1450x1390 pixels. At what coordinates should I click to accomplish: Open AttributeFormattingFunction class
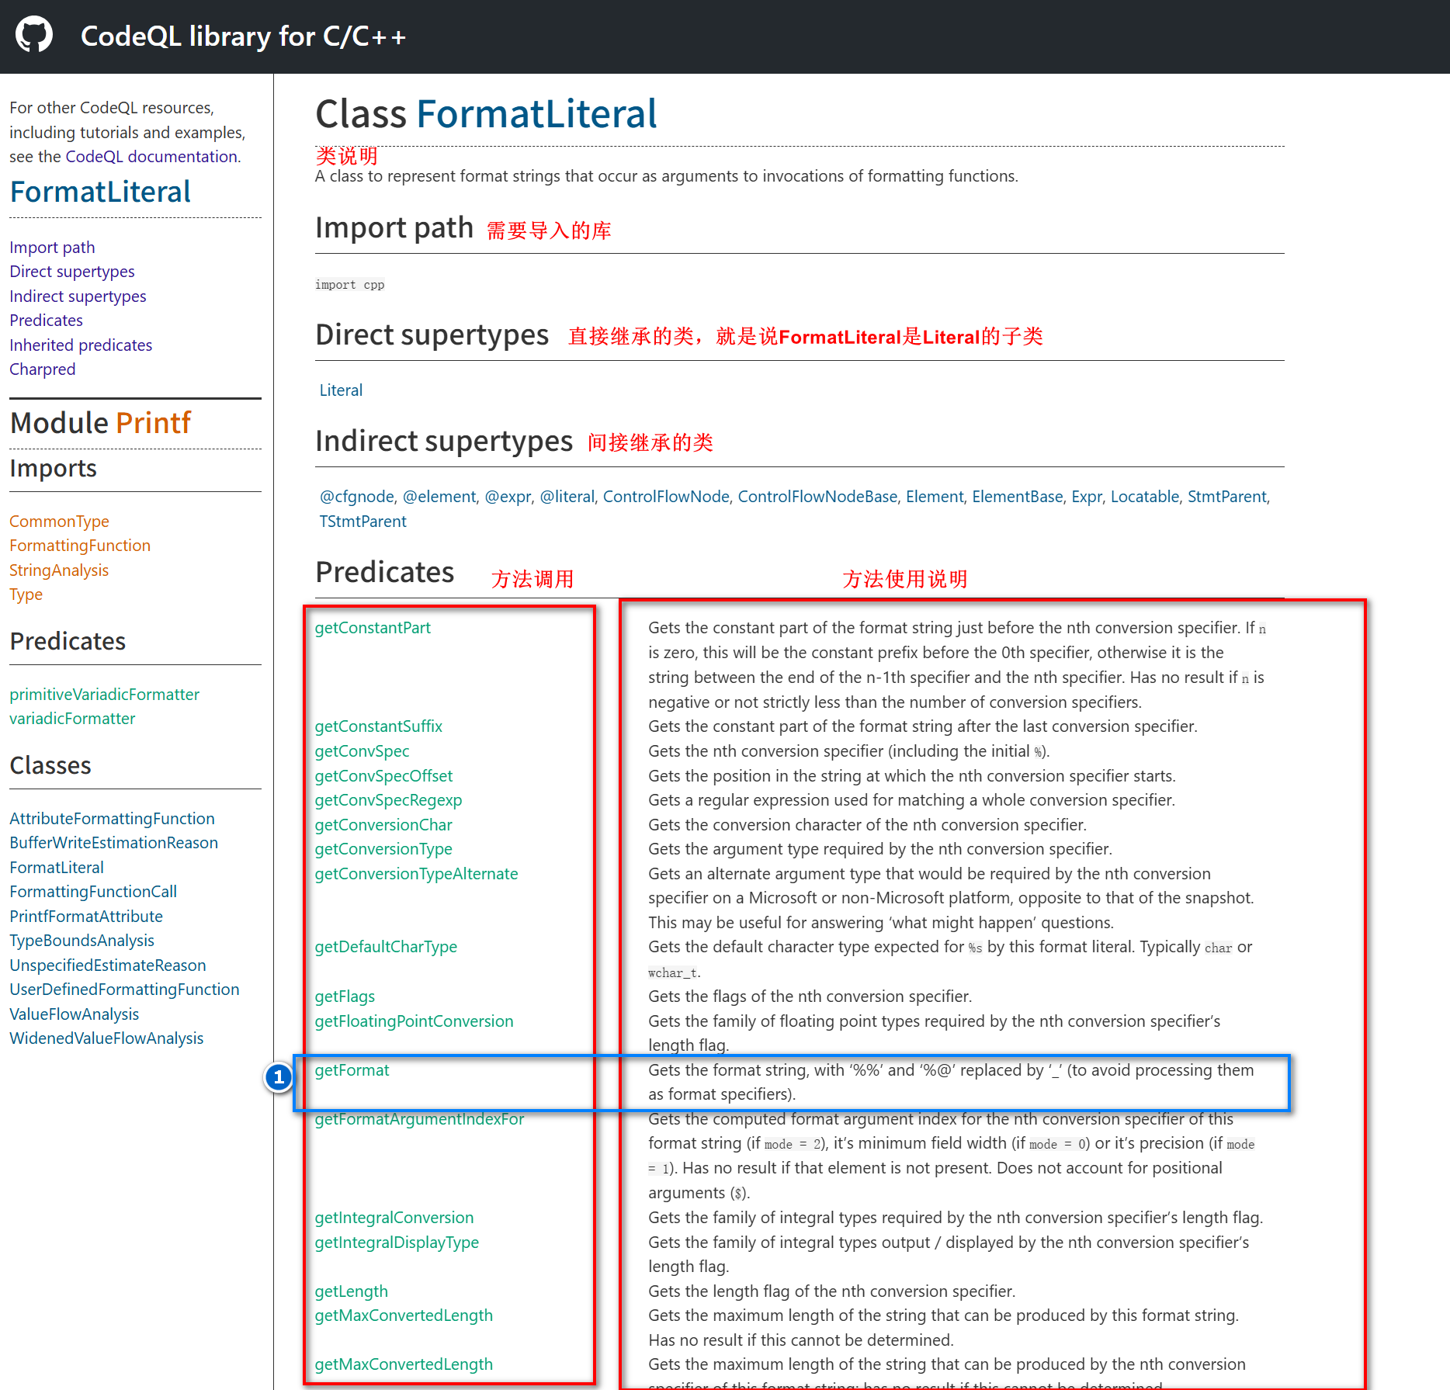[x=112, y=819]
